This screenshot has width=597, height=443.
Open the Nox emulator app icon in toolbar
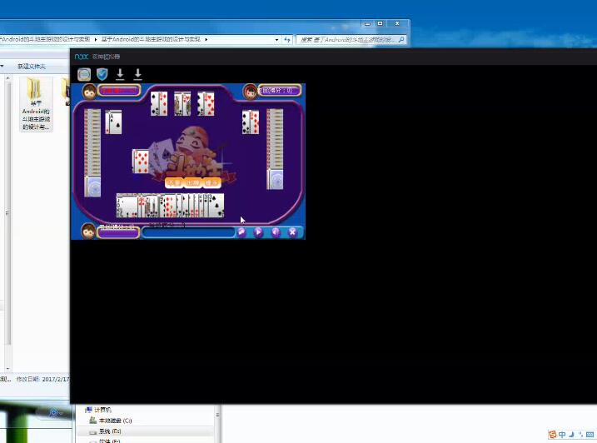coord(84,74)
